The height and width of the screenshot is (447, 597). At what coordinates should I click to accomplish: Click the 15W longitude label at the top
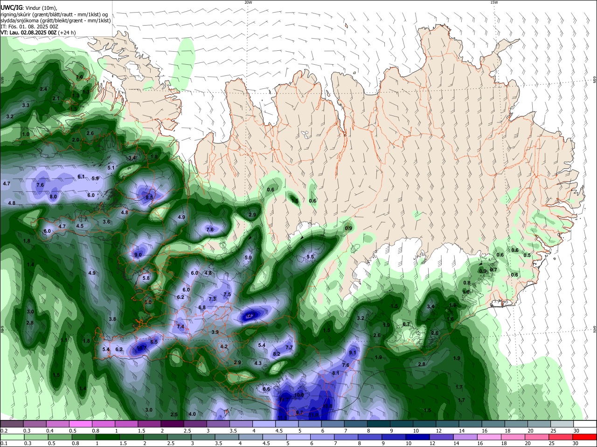pyautogui.click(x=494, y=2)
